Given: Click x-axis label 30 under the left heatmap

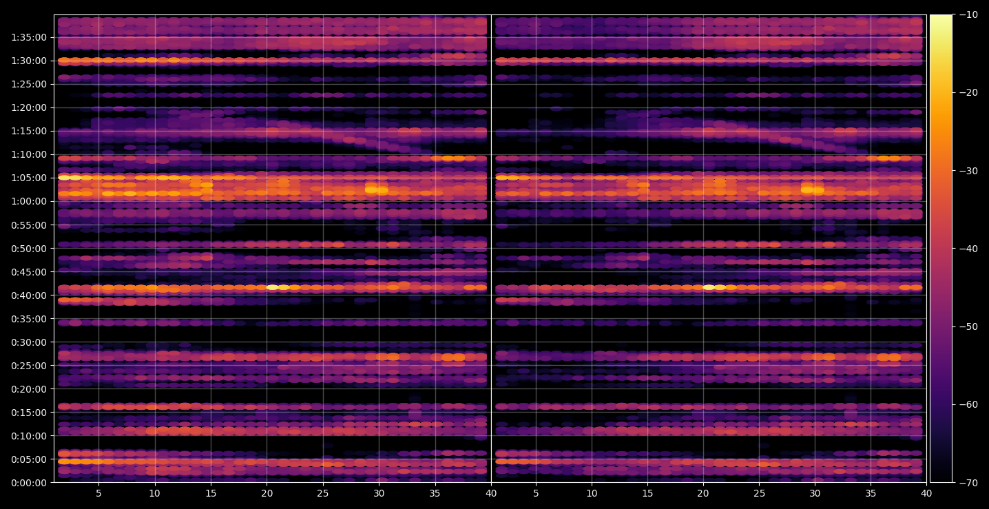Looking at the screenshot, I should pyautogui.click(x=379, y=494).
